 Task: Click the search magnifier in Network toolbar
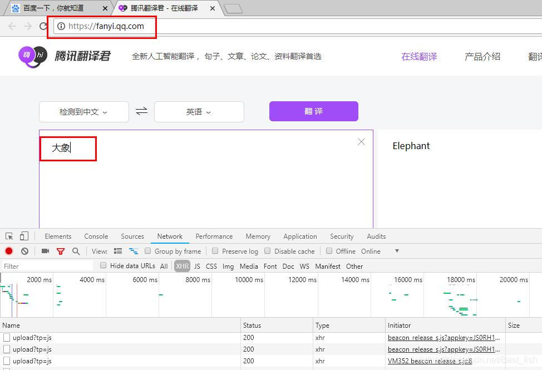tap(76, 251)
